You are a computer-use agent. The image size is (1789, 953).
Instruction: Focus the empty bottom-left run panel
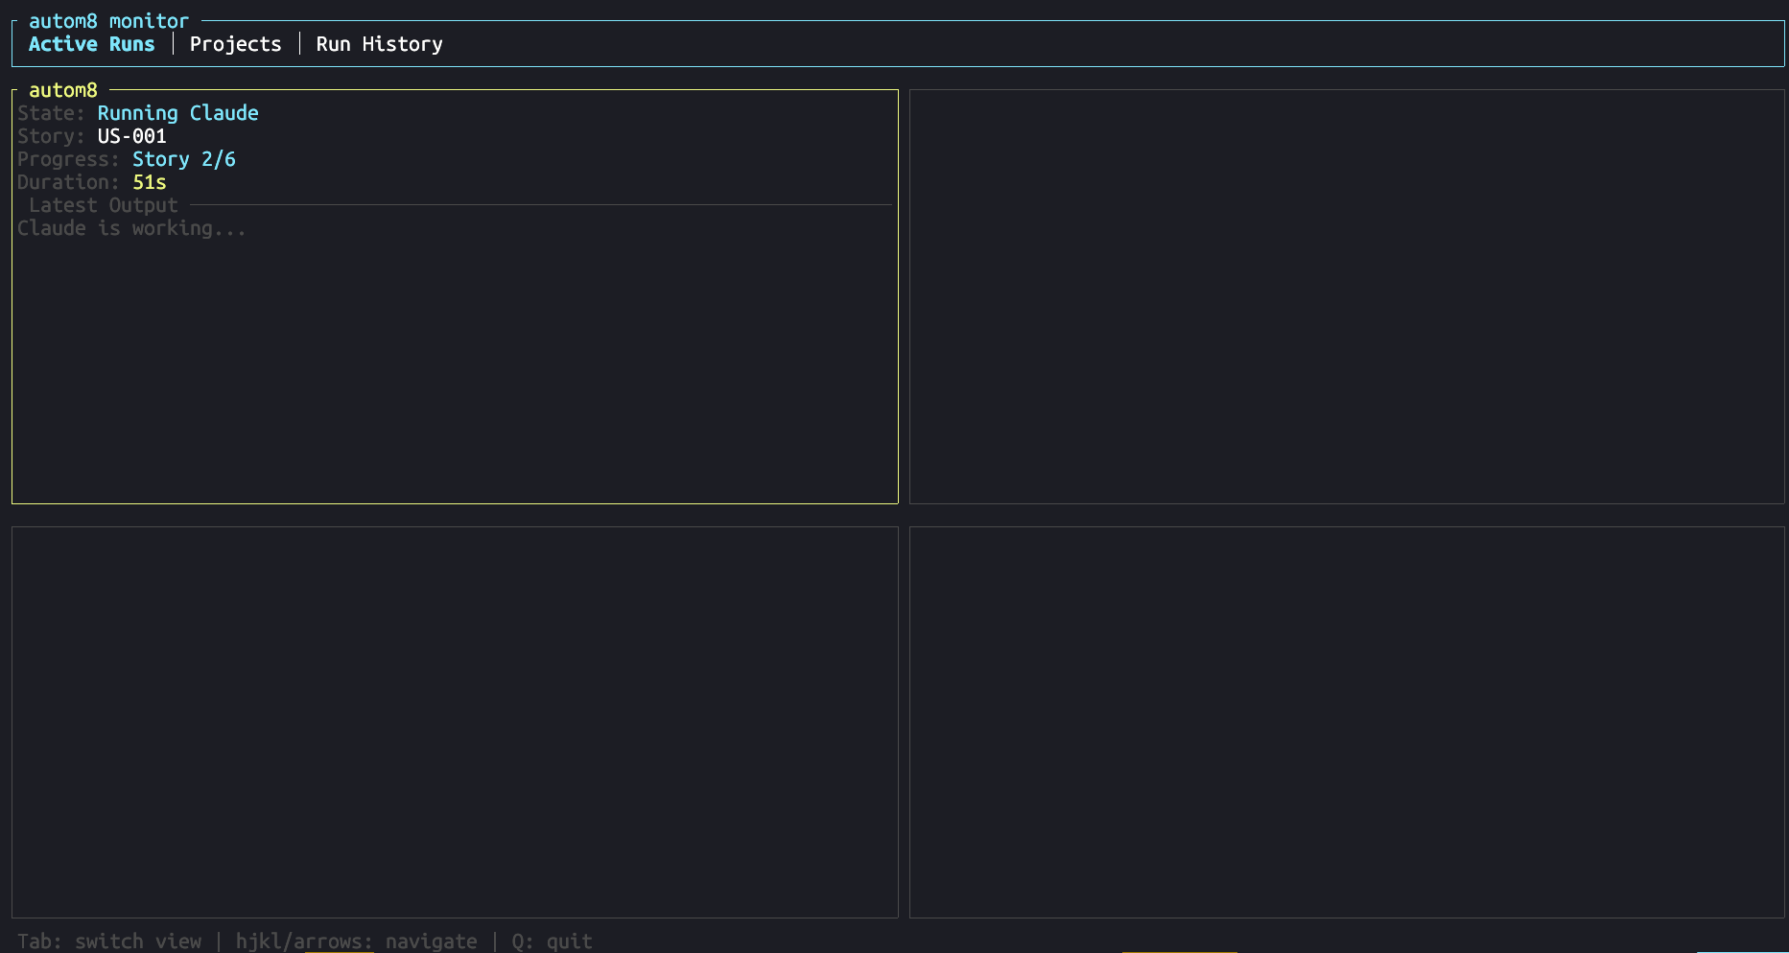tap(455, 722)
